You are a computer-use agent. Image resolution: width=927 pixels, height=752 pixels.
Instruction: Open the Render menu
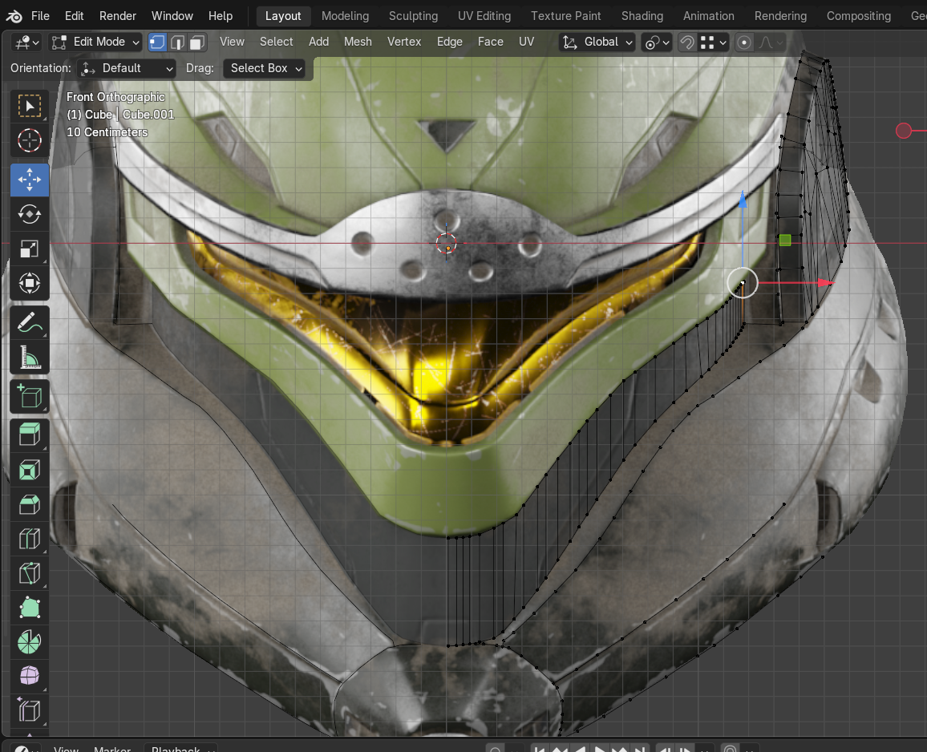coord(118,16)
